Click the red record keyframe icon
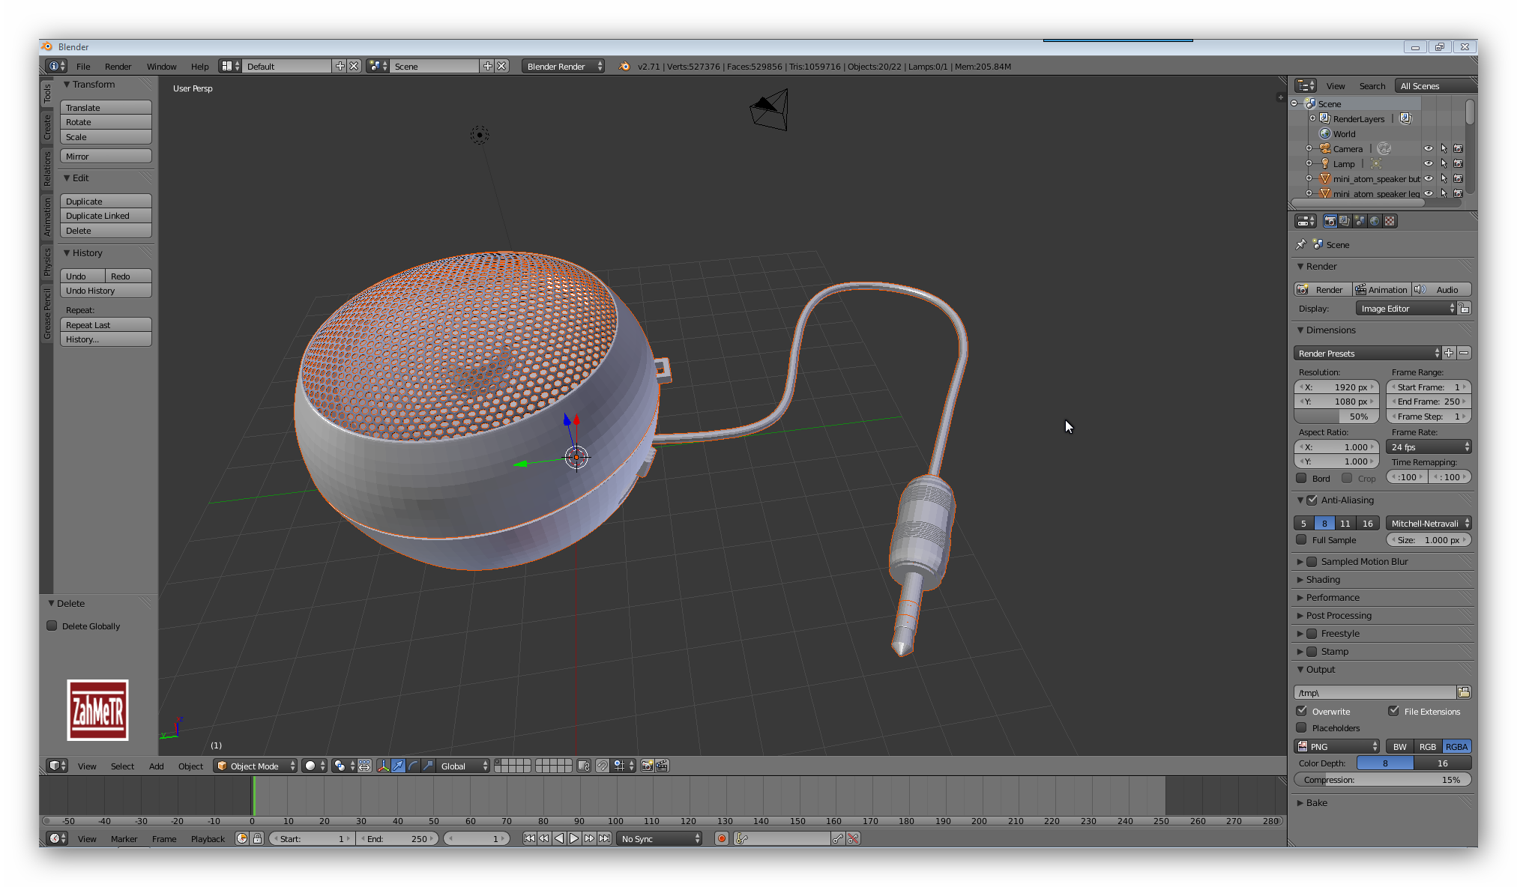 [722, 838]
